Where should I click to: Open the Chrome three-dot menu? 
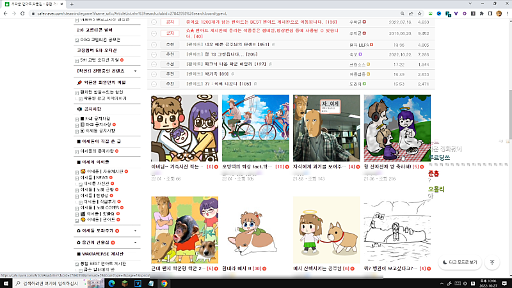(508, 13)
